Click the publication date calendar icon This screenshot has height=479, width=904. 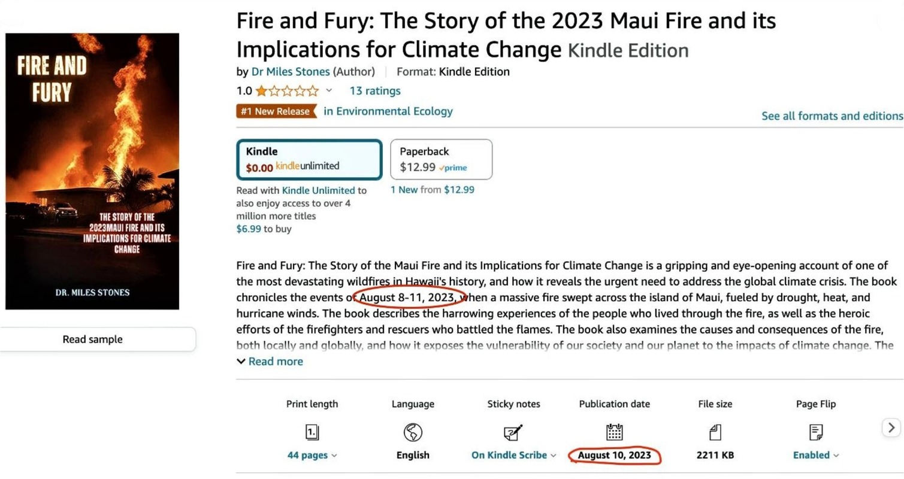pos(615,432)
